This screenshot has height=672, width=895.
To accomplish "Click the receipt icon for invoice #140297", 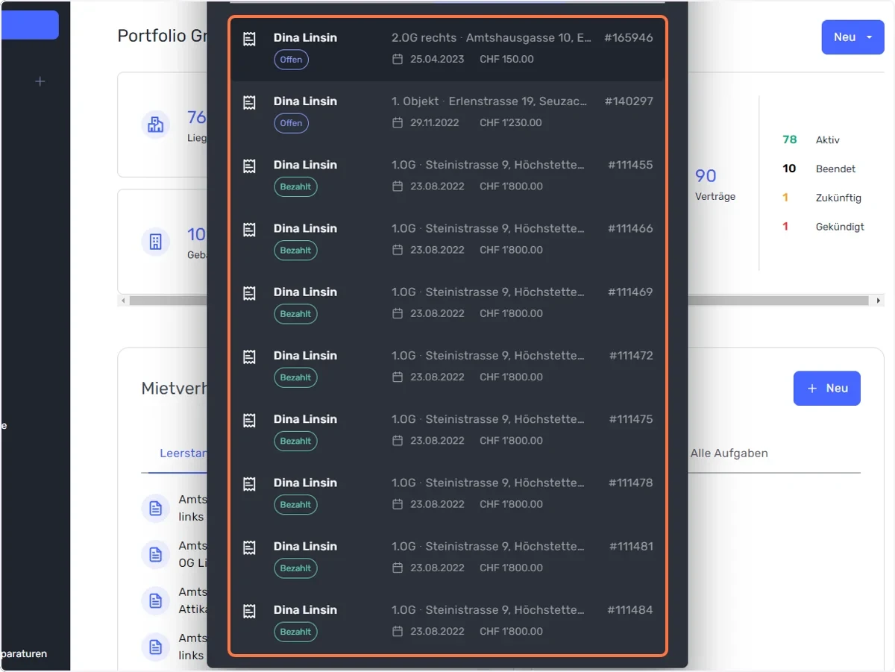I will click(250, 102).
